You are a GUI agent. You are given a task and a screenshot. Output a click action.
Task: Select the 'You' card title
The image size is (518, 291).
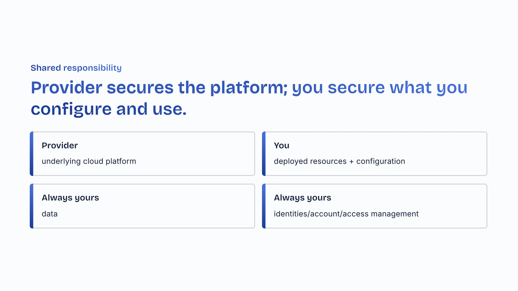(281, 145)
